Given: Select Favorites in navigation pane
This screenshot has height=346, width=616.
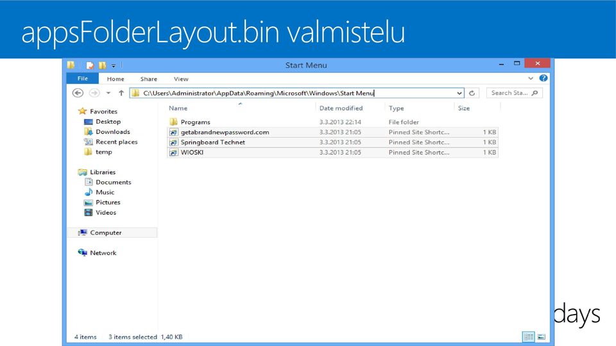Looking at the screenshot, I should click(103, 111).
